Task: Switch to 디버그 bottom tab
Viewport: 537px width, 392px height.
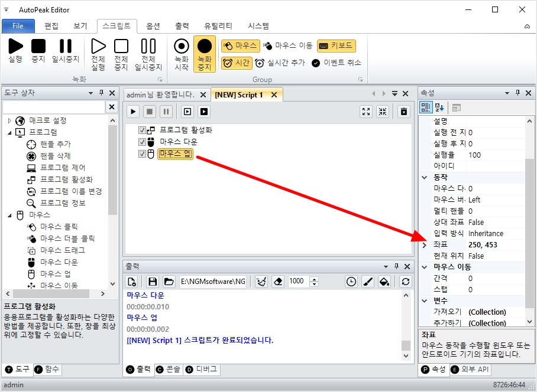Action: tap(201, 370)
